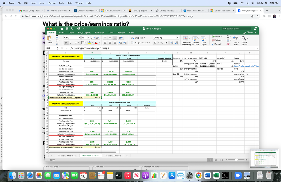Open the Valuation Metrics sheet tab
This screenshot has width=281, height=182.
point(91,156)
